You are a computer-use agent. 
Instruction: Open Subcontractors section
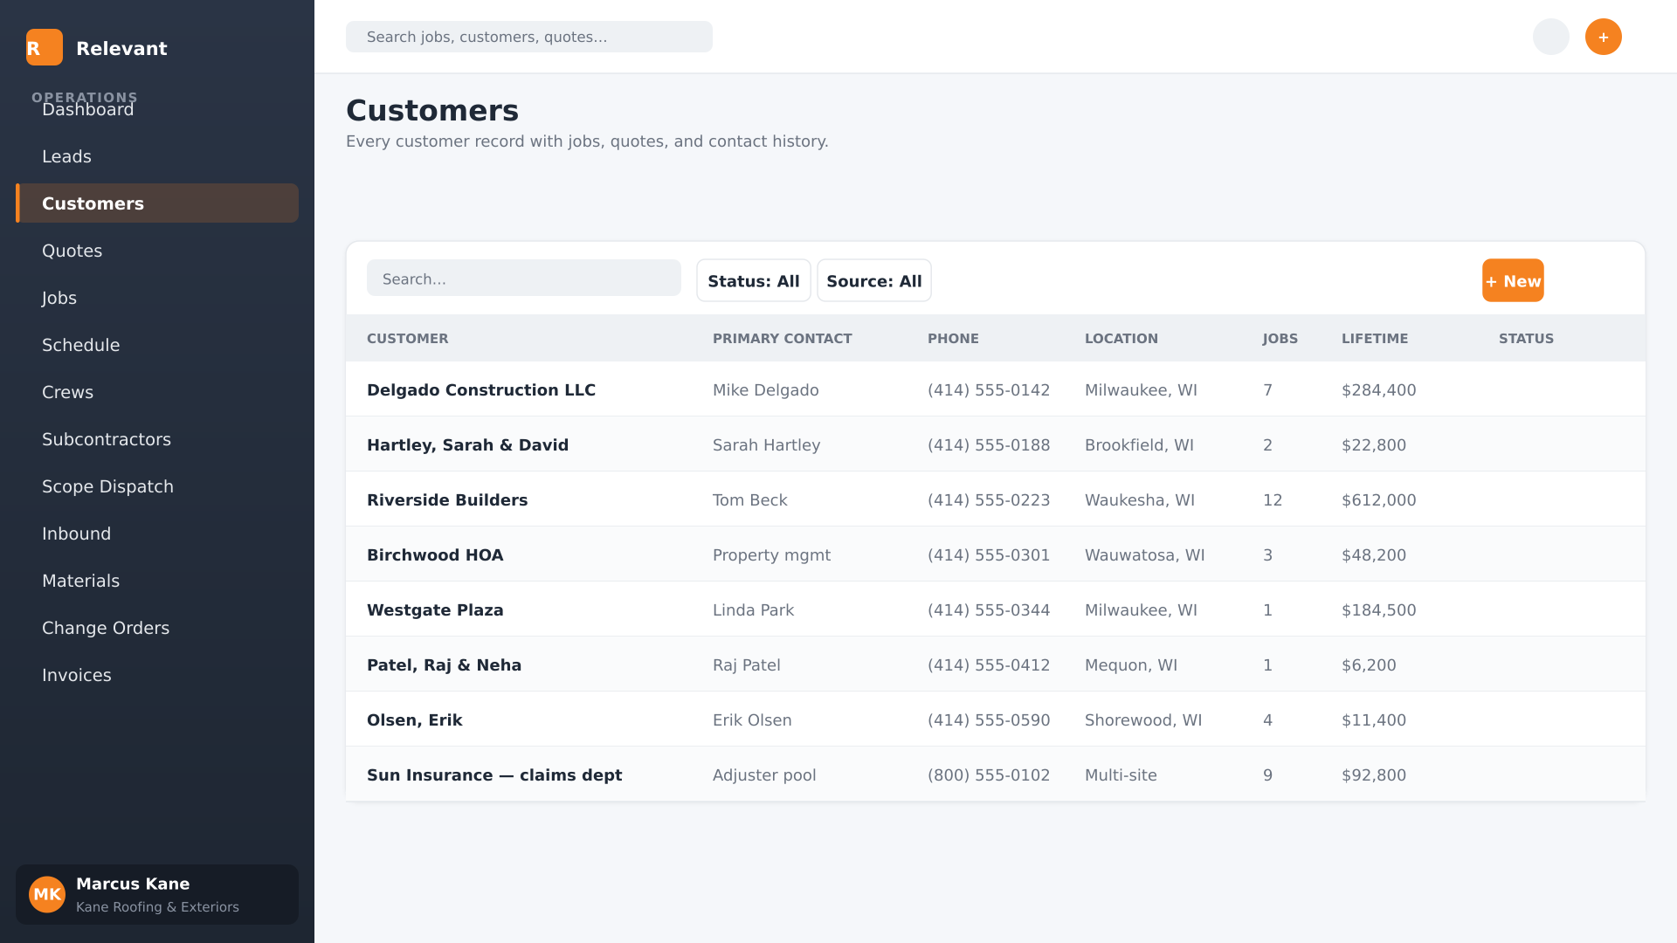coord(157,439)
